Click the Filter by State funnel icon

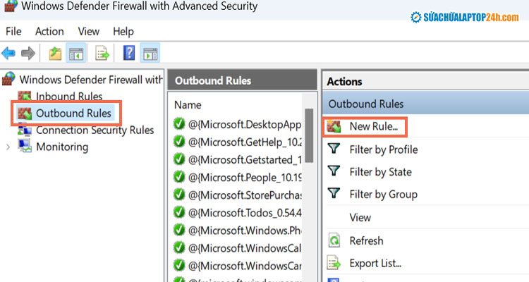334,171
